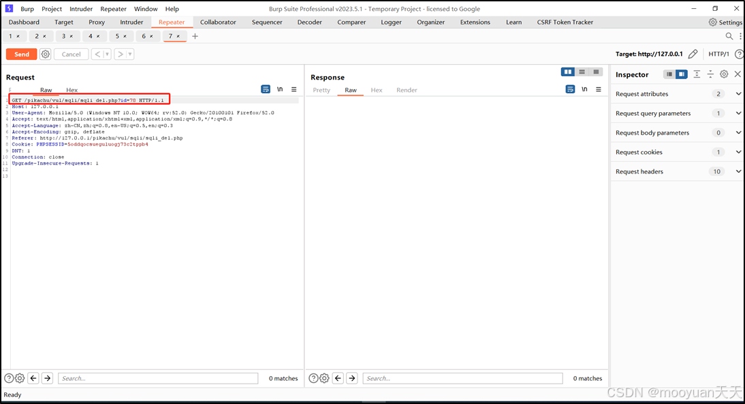Go to next response search match

point(351,378)
